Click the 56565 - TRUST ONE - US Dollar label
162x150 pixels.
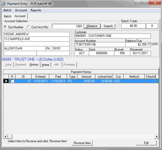click(x=33, y=59)
